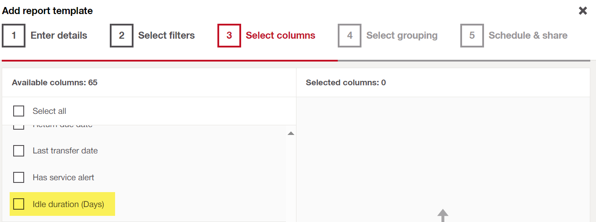
Task: Click the step 1 number box
Action: click(x=14, y=36)
